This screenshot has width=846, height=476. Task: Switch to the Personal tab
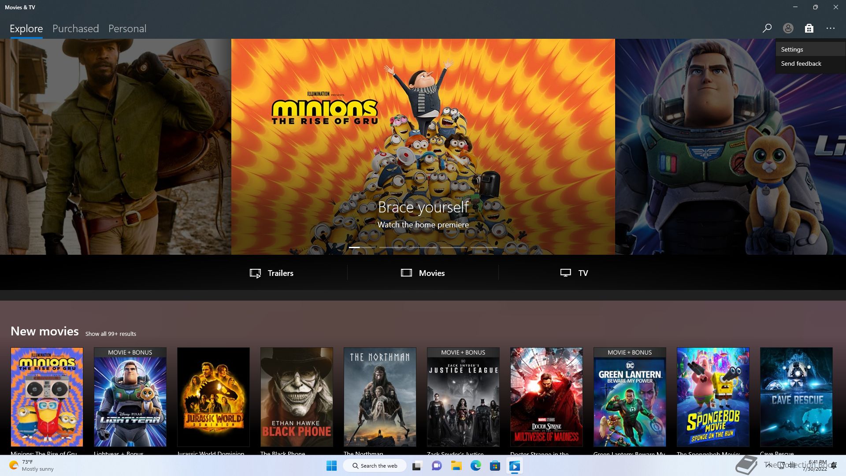pos(127,29)
